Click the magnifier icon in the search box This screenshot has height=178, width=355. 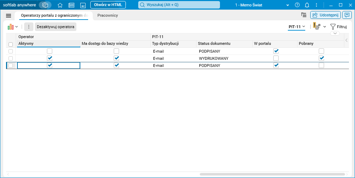coord(142,5)
